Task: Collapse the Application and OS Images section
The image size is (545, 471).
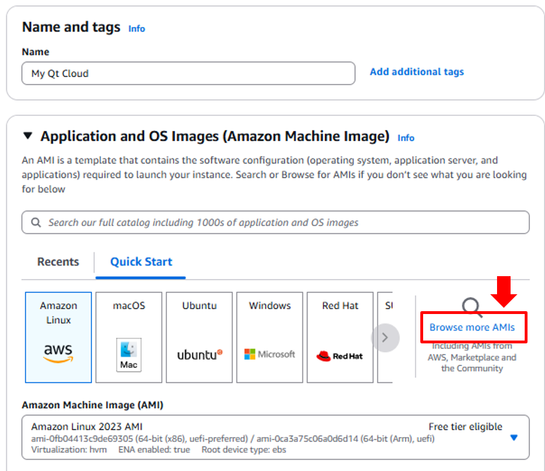Action: coord(28,136)
